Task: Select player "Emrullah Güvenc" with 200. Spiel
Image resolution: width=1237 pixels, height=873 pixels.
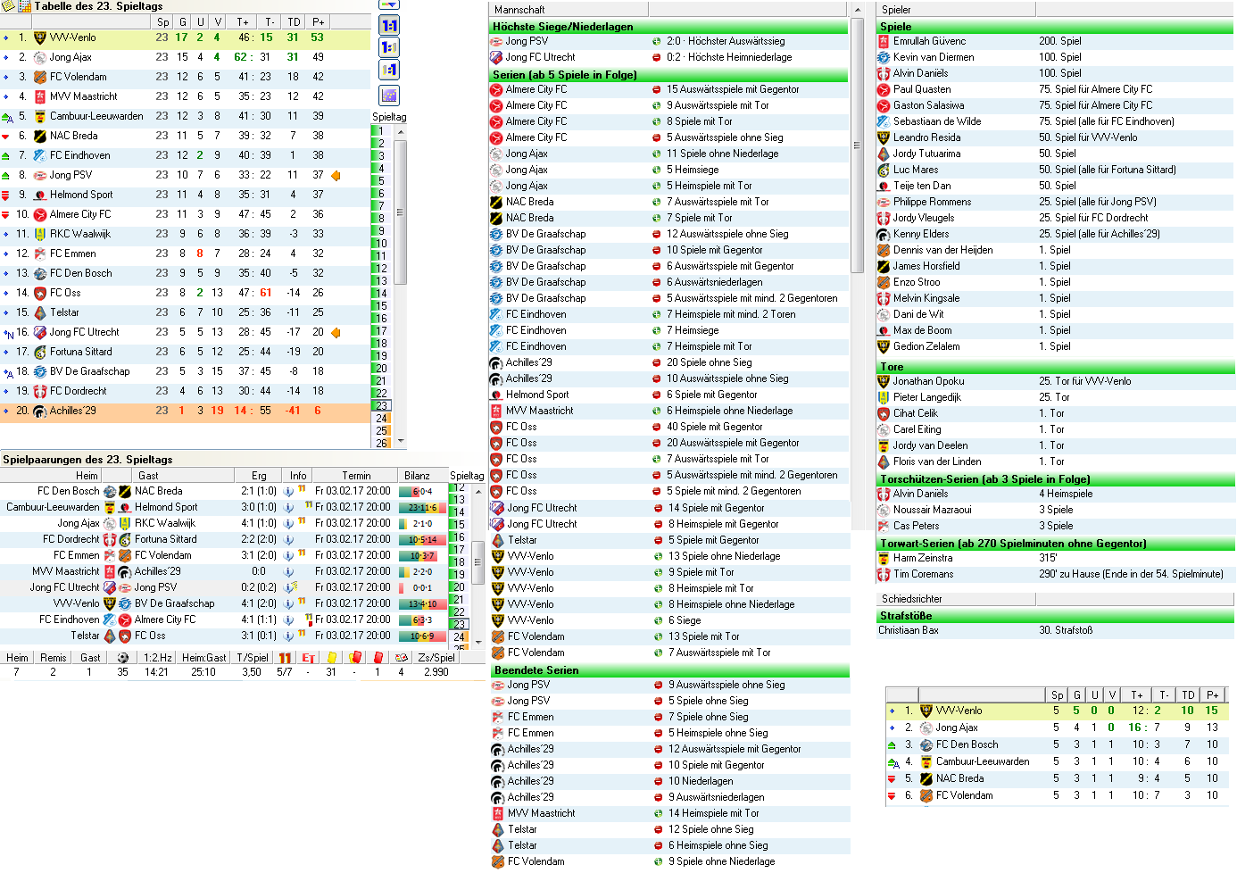Action: click(x=1055, y=41)
